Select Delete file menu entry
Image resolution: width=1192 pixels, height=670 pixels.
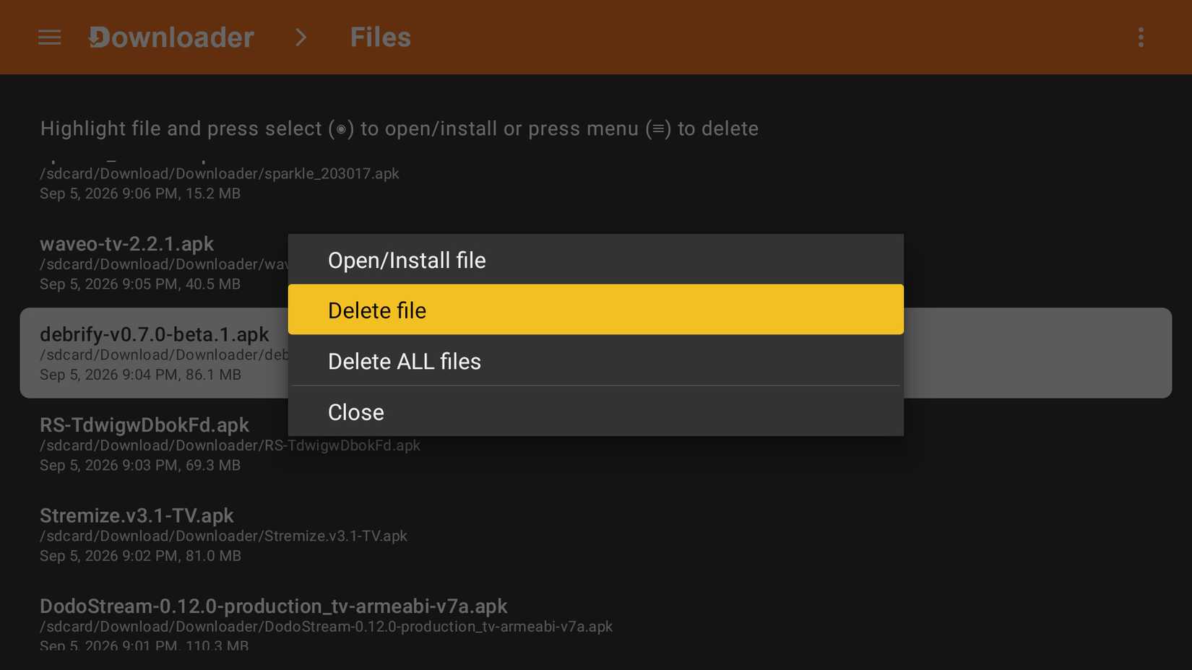(596, 310)
